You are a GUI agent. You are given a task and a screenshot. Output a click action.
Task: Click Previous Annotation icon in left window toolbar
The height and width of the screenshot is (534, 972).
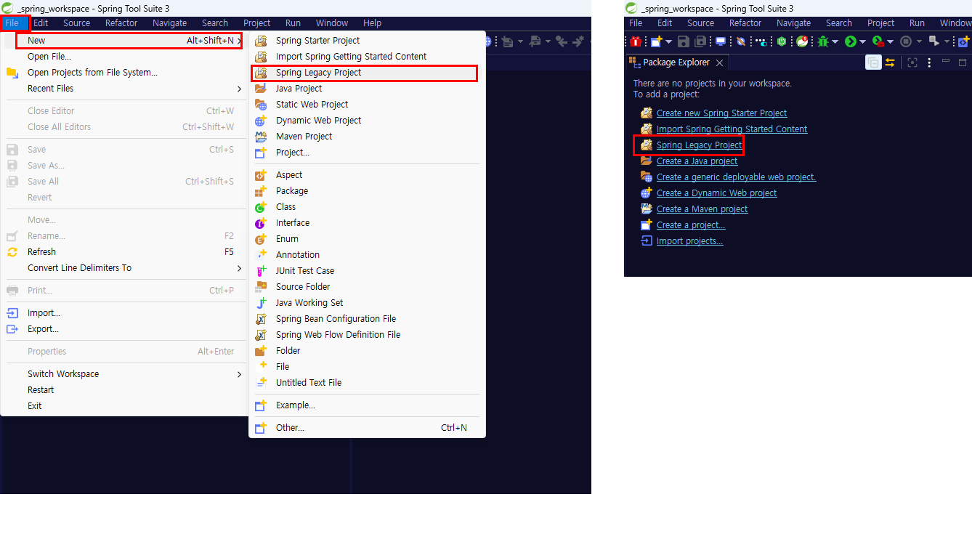(535, 41)
